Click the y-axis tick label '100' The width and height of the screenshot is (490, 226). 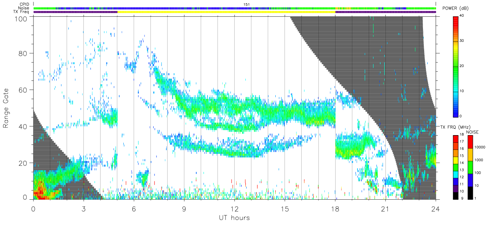tap(22, 18)
